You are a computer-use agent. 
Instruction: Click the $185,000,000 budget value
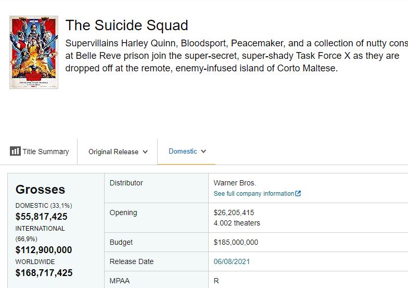tap(236, 242)
